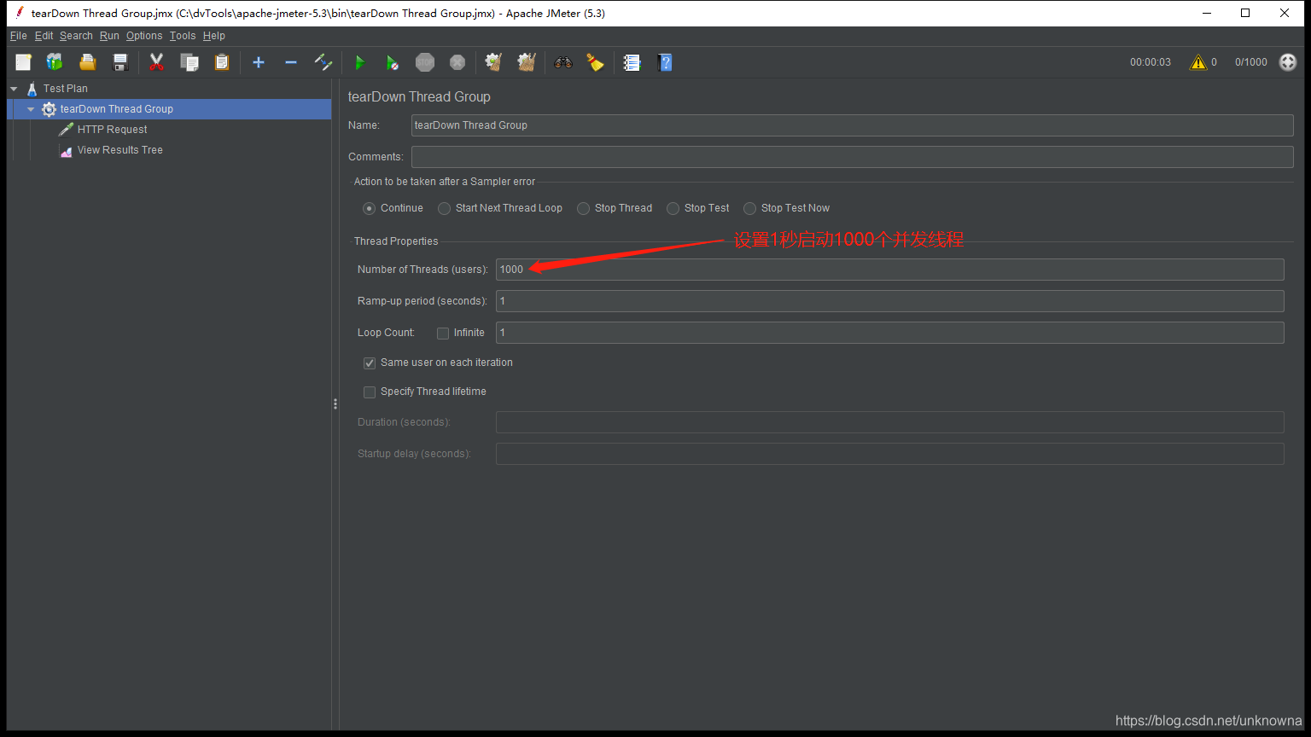This screenshot has height=737, width=1311.
Task: Click the split pane divider handle
Action: [335, 404]
